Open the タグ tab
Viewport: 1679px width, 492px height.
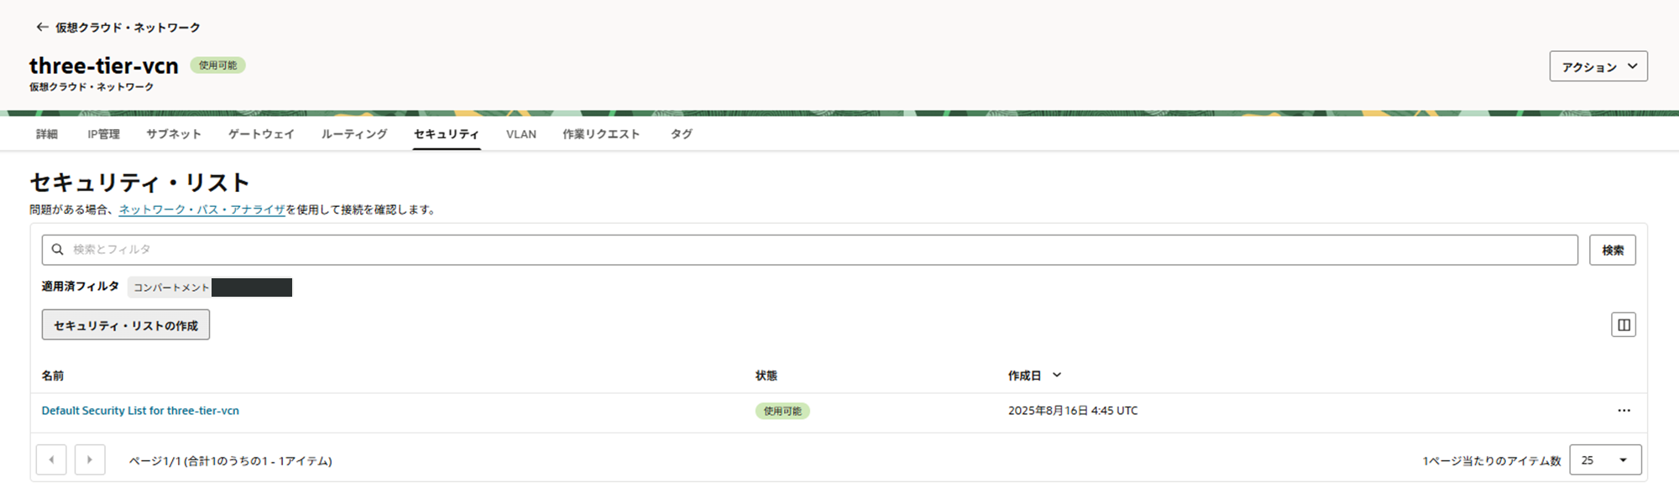coord(682,134)
